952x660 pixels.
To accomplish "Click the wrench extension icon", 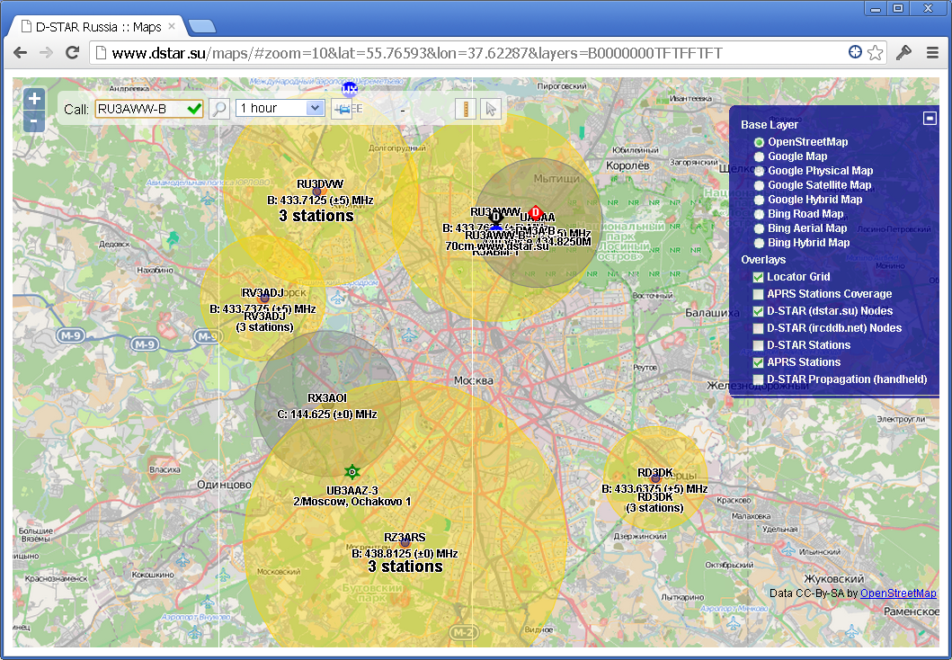I will [904, 53].
